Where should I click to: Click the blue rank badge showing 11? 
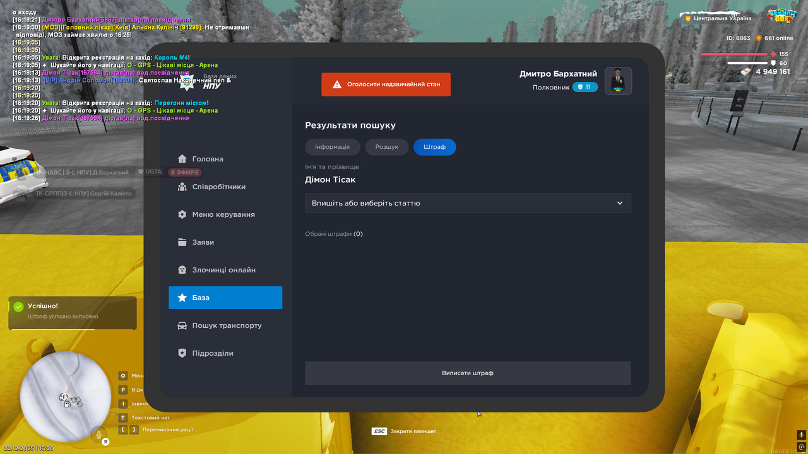coord(585,87)
